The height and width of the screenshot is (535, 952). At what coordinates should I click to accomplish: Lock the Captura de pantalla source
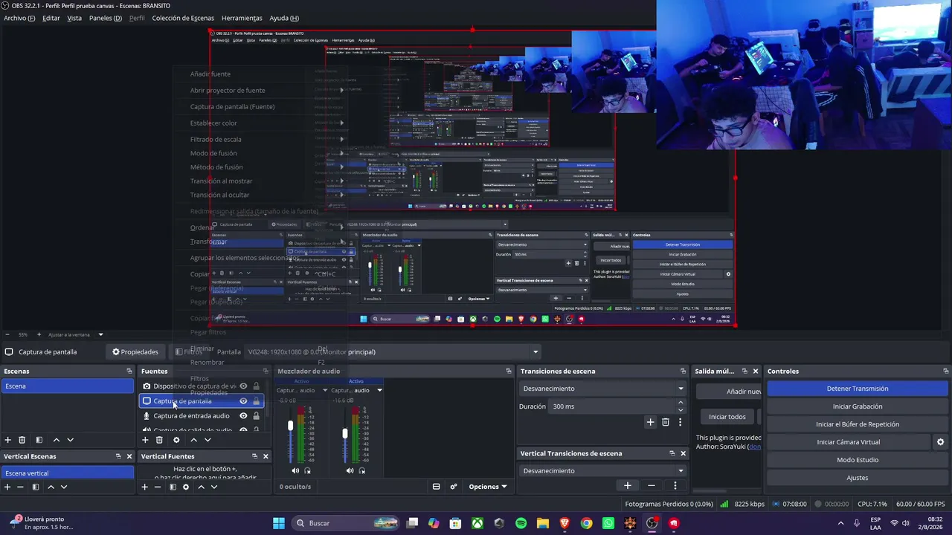pos(257,401)
